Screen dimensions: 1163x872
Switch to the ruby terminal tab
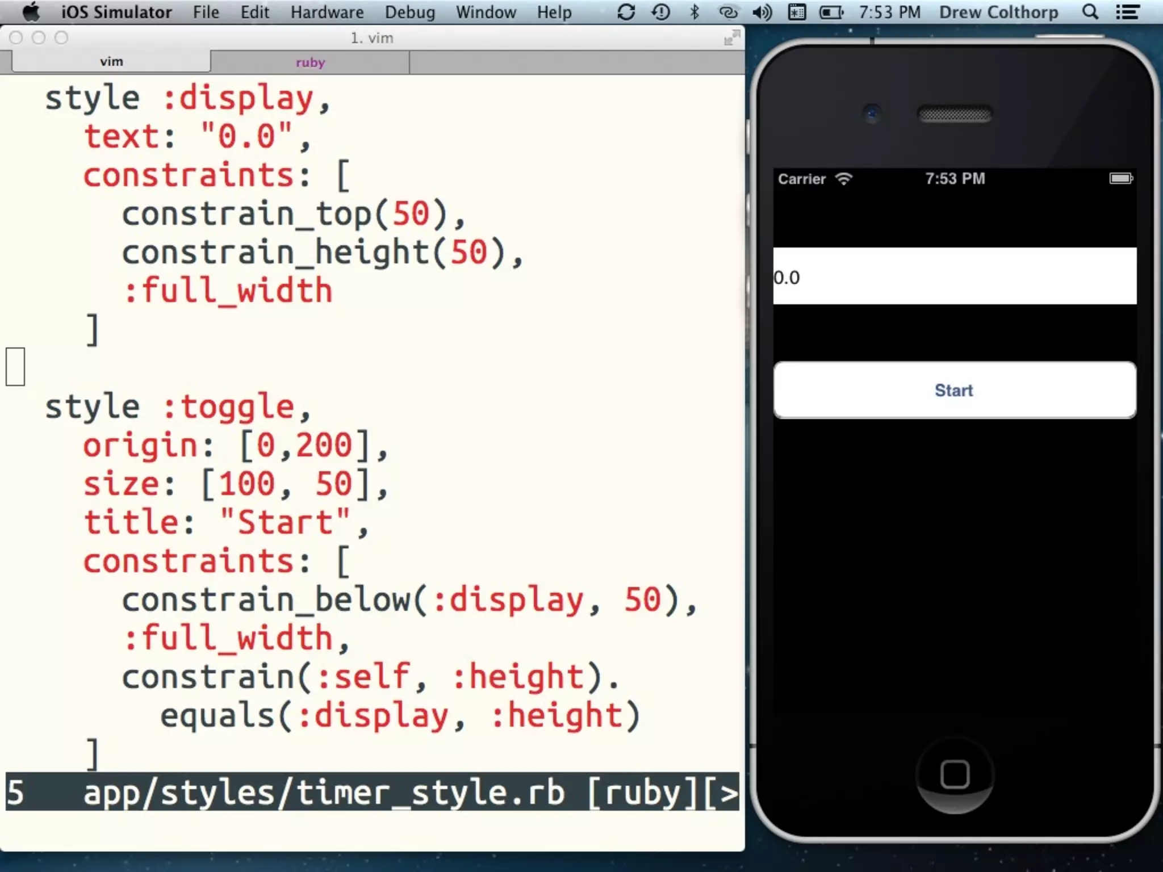pyautogui.click(x=310, y=62)
